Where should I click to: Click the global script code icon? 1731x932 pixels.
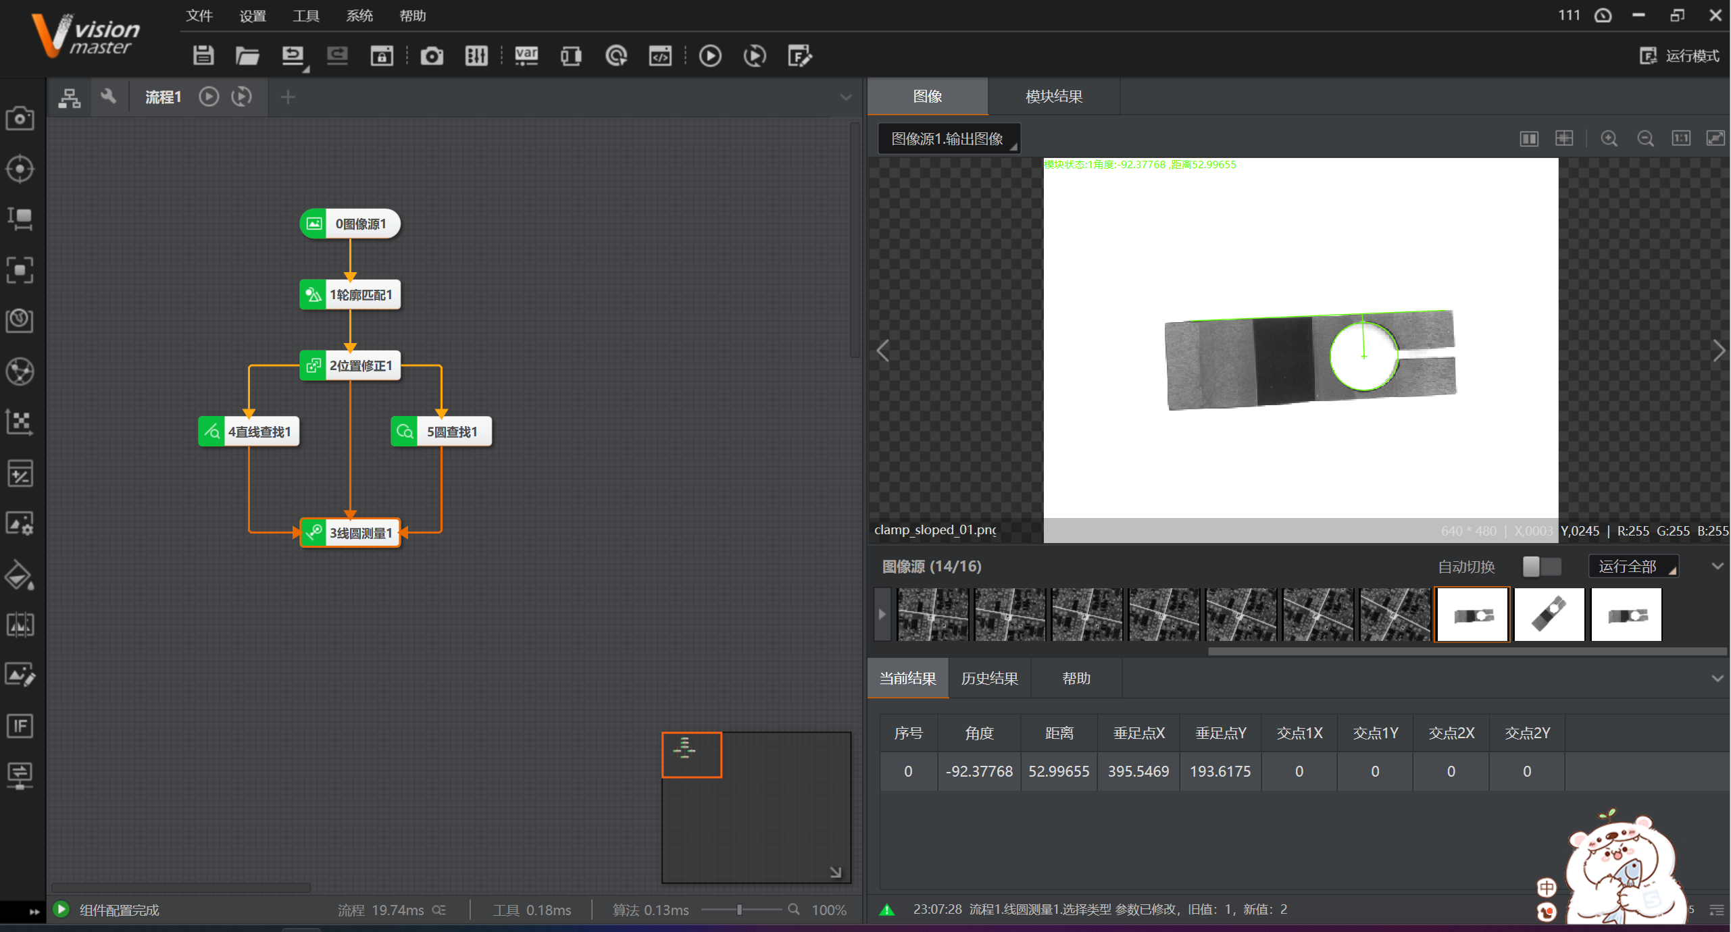660,55
